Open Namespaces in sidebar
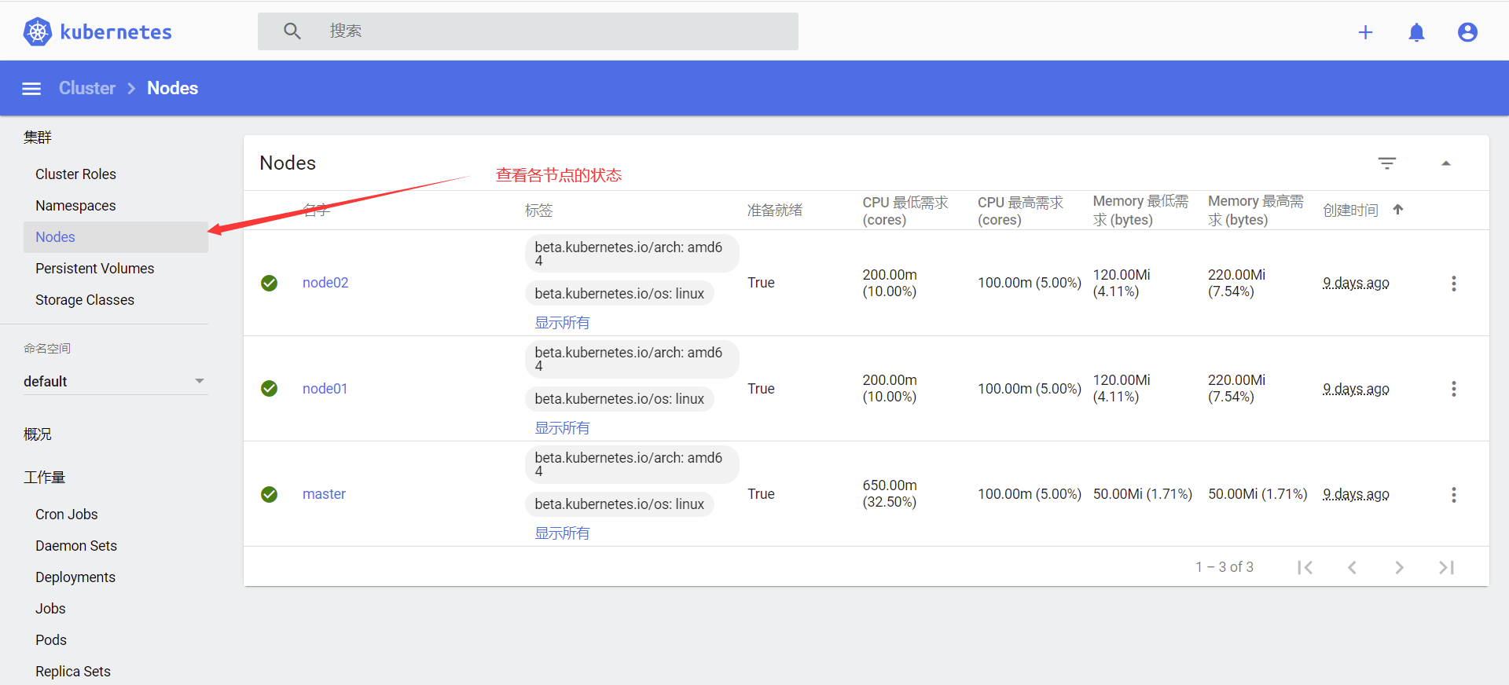1509x685 pixels. [x=75, y=206]
